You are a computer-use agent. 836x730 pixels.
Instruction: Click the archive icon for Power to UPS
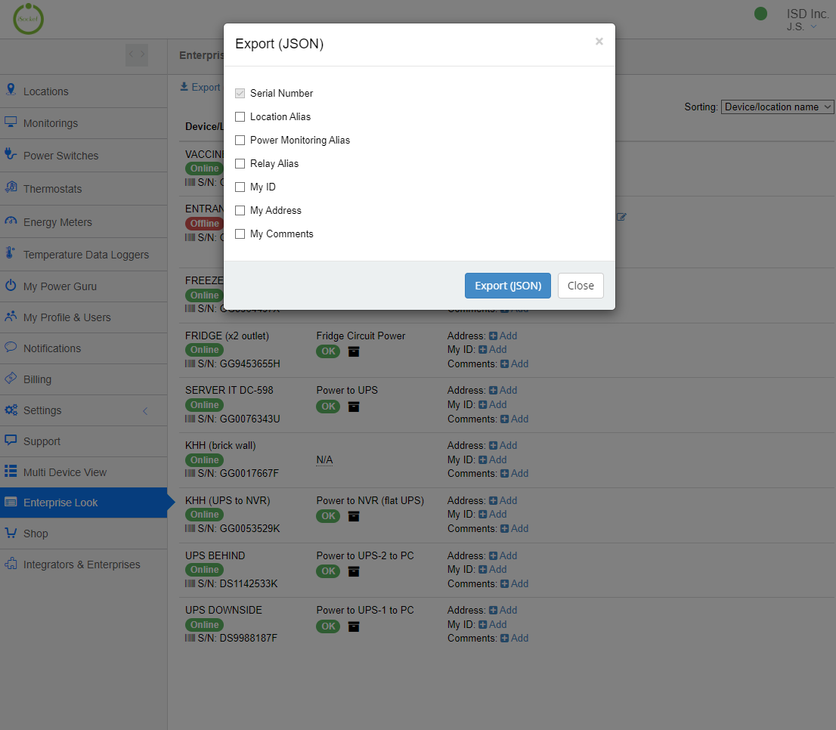coord(354,407)
